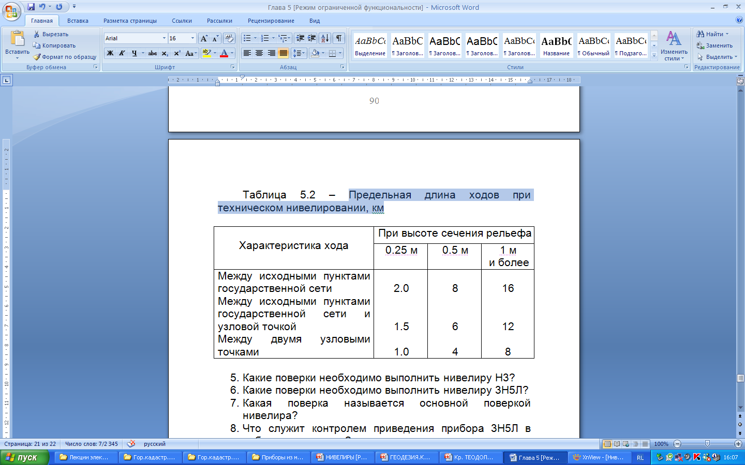
Task: Click zoom slider handle
Action: 707,444
